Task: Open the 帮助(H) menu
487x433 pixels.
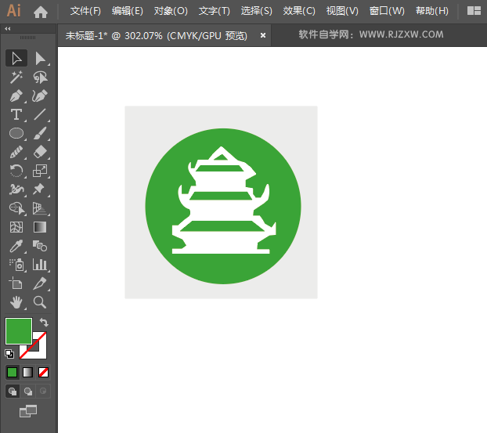Action: (x=432, y=11)
